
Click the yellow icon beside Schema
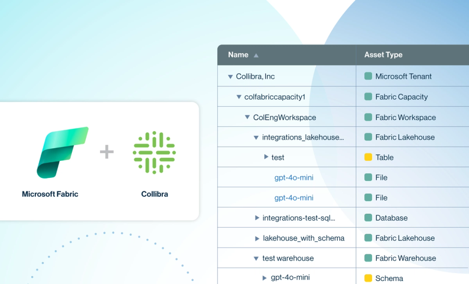[368, 278]
